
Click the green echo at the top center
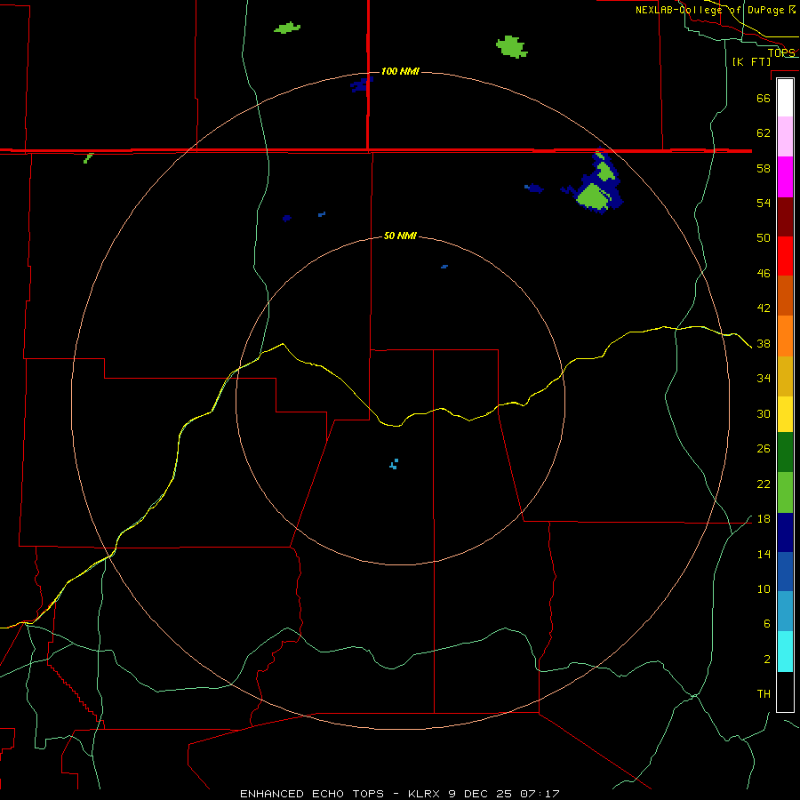287,28
